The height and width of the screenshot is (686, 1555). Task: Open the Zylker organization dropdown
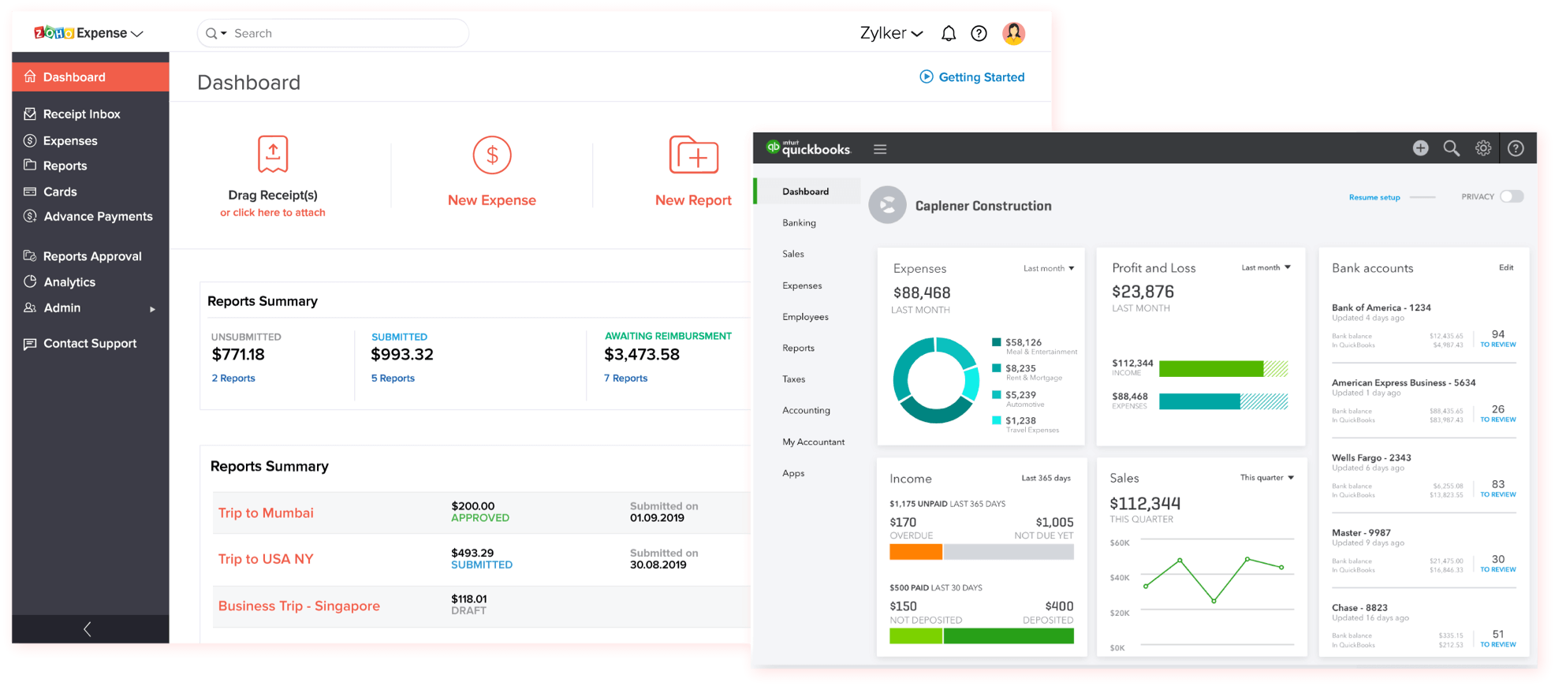click(891, 33)
